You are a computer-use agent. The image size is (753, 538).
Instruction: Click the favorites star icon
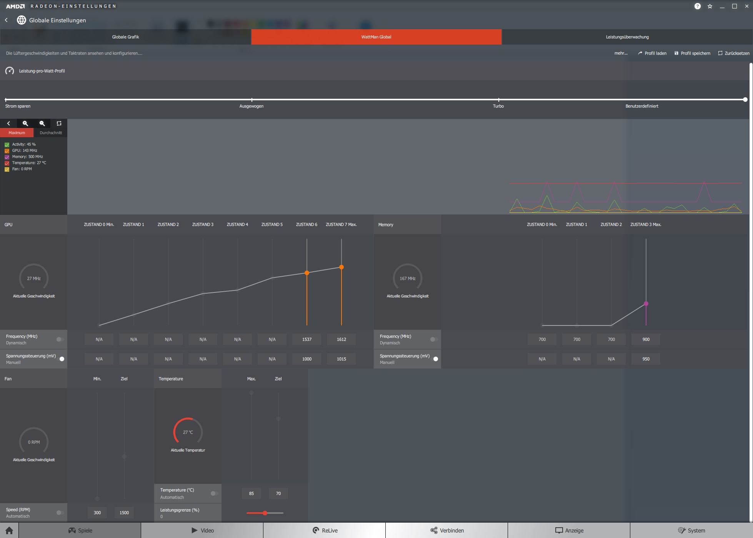click(x=710, y=6)
